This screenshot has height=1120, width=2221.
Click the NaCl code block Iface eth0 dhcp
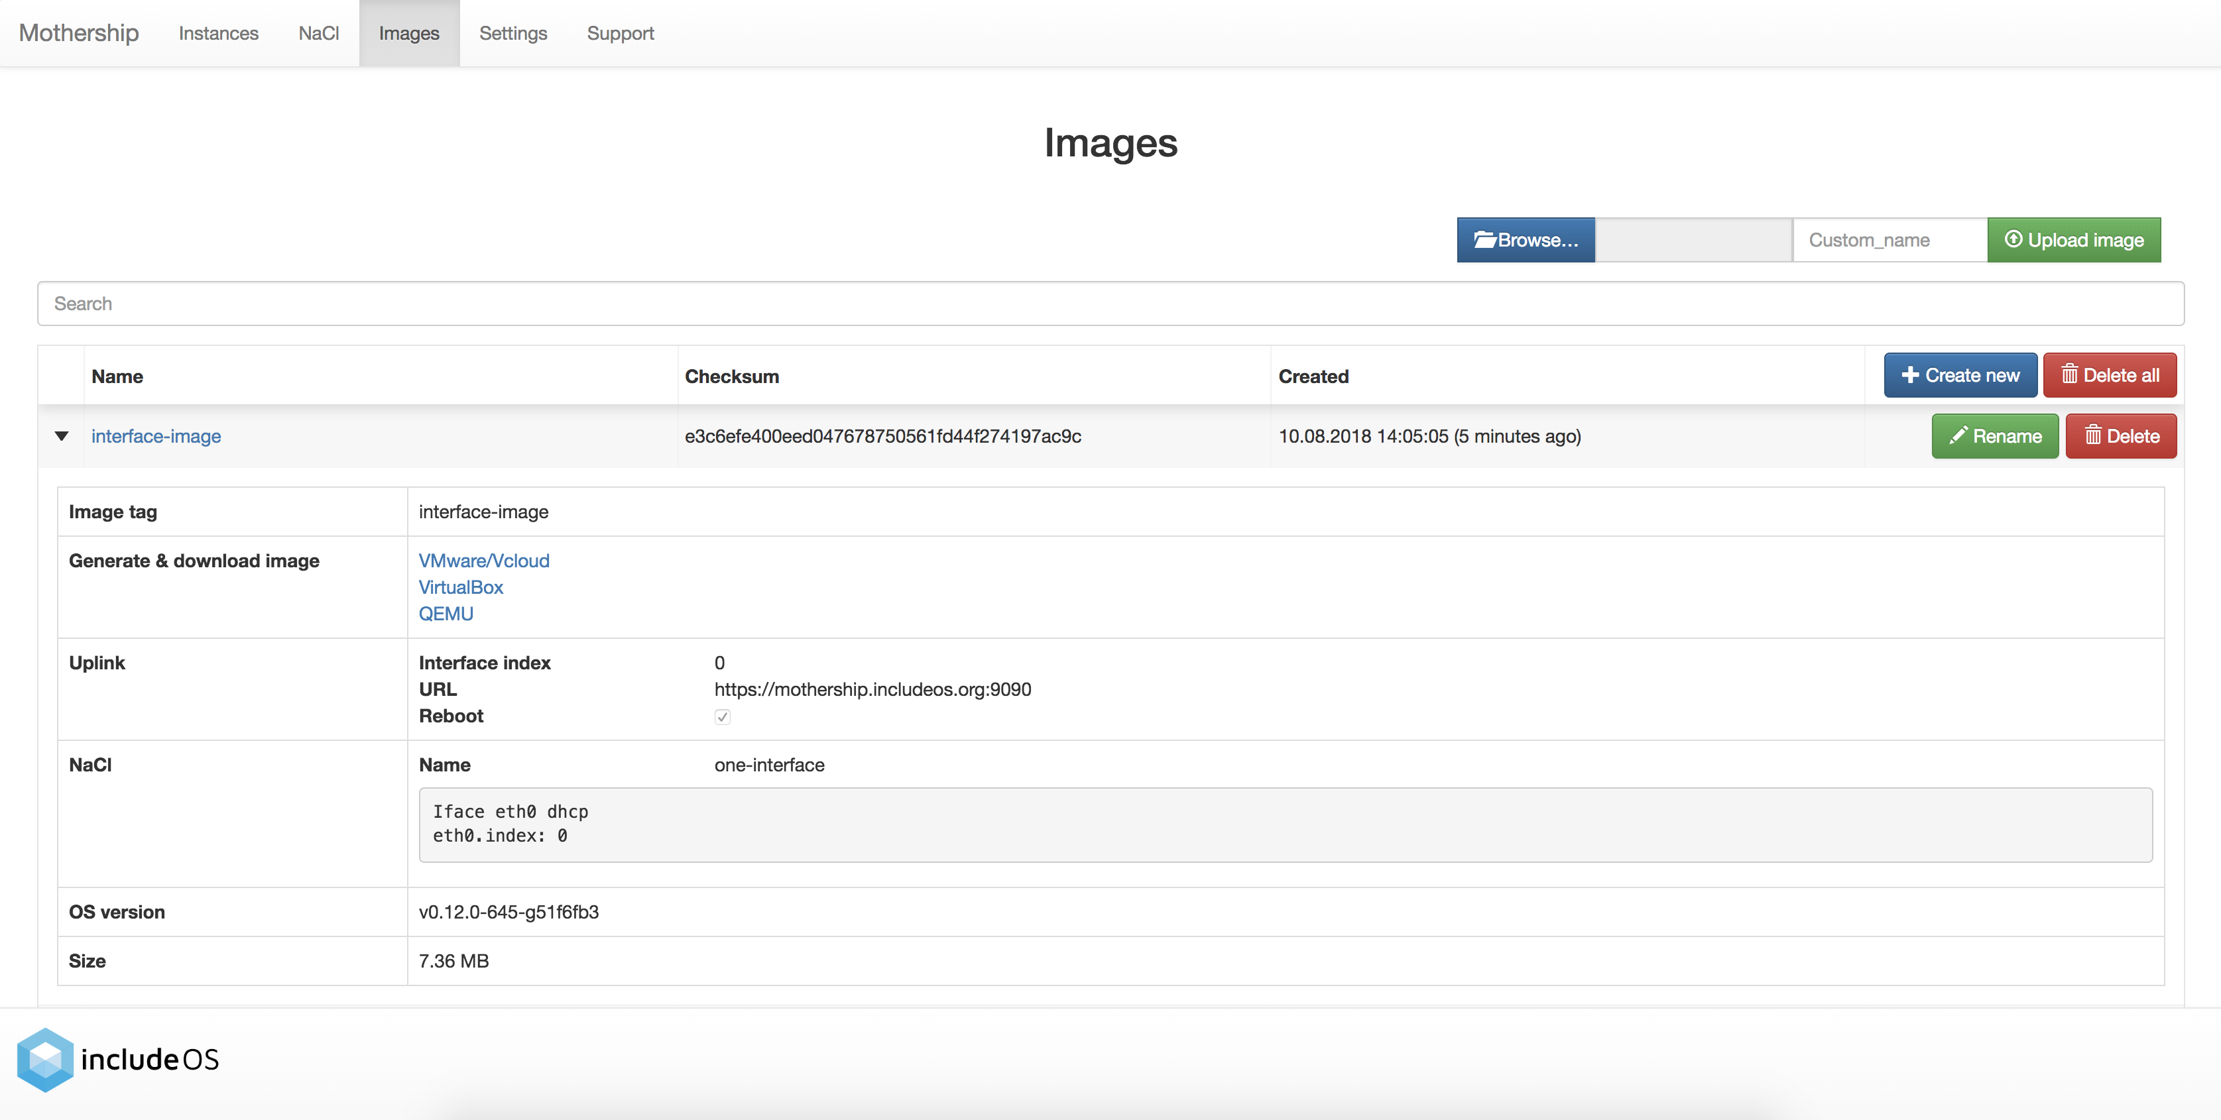click(1286, 824)
